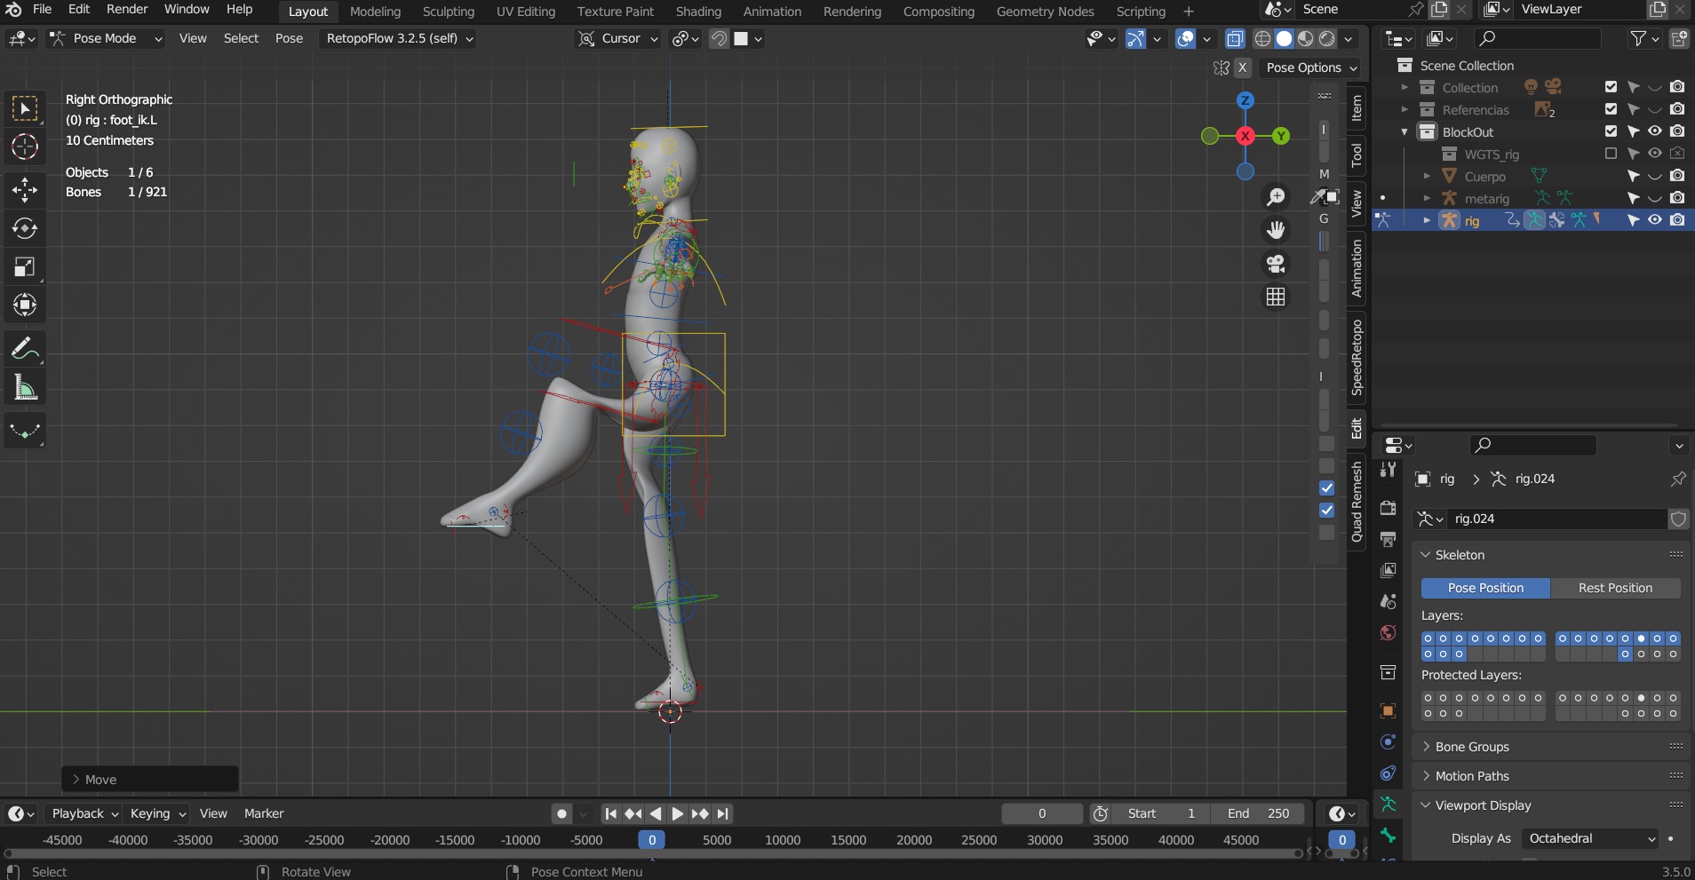Image resolution: width=1695 pixels, height=880 pixels.
Task: Click the blue Z axis on navigation gizmo
Action: pos(1245,100)
